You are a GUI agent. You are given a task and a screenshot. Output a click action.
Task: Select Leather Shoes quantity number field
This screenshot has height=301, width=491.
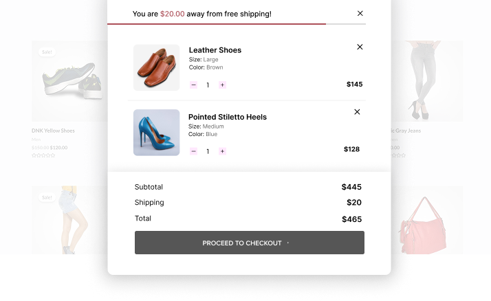208,85
